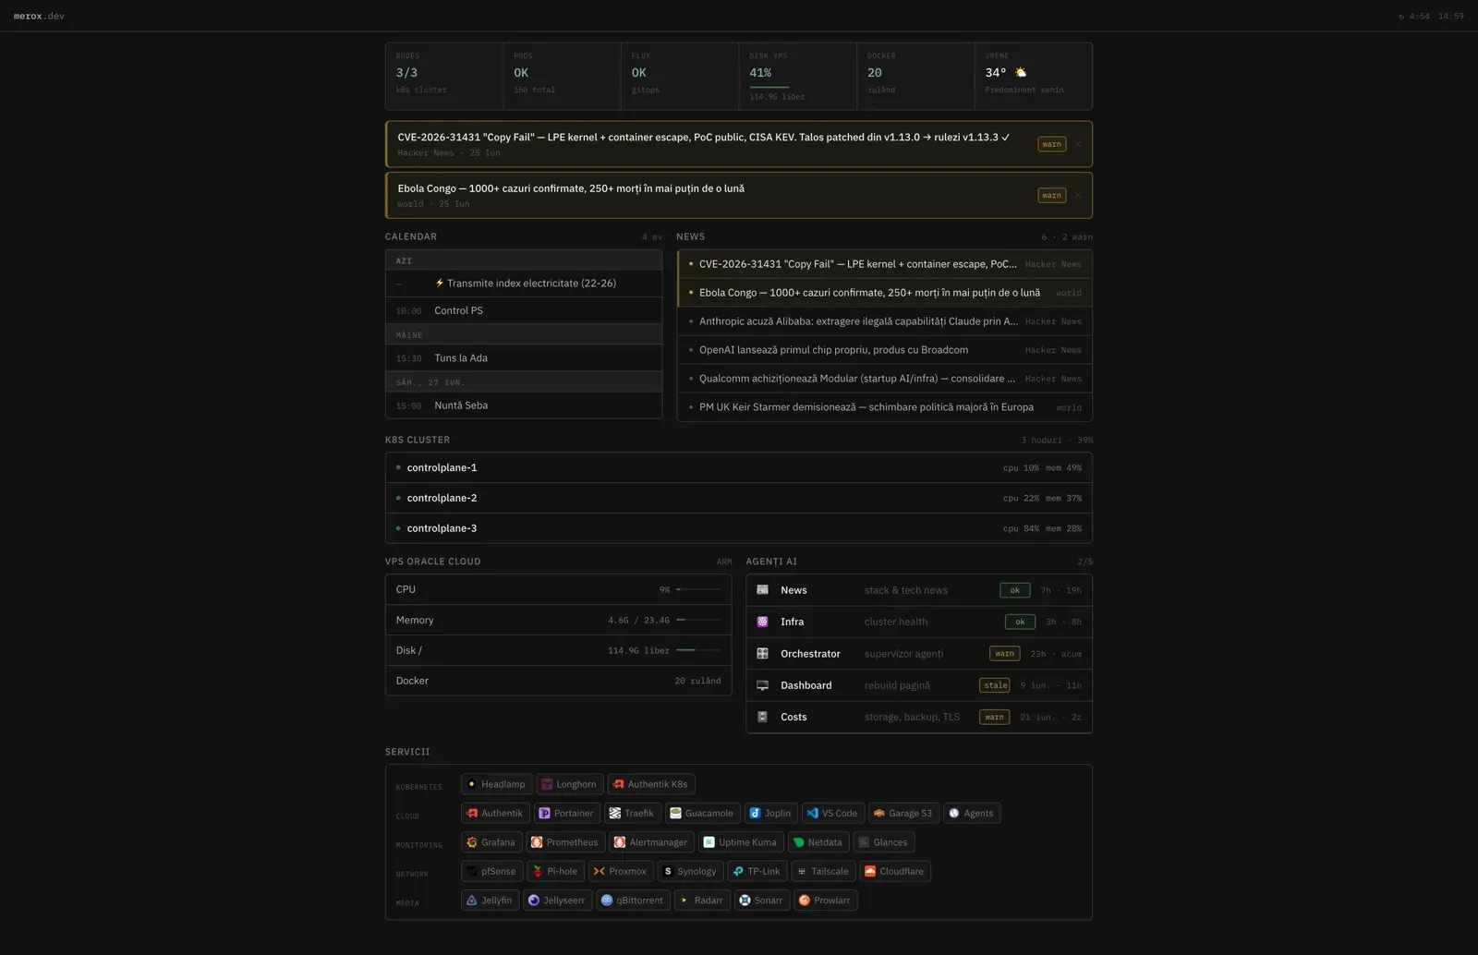Open the Anthropic acuză Alibaba news item
The image size is (1478, 955).
coord(885,321)
